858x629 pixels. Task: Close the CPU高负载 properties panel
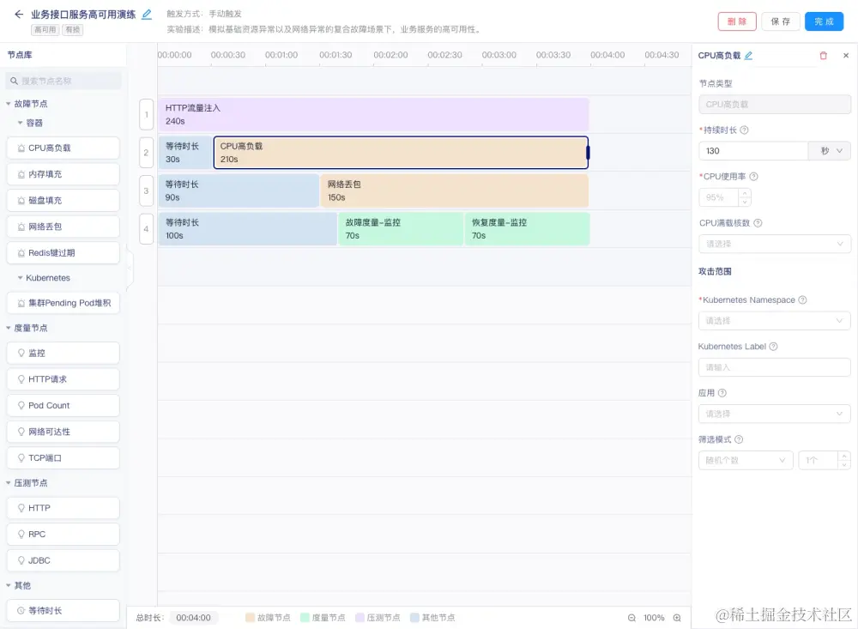[846, 55]
